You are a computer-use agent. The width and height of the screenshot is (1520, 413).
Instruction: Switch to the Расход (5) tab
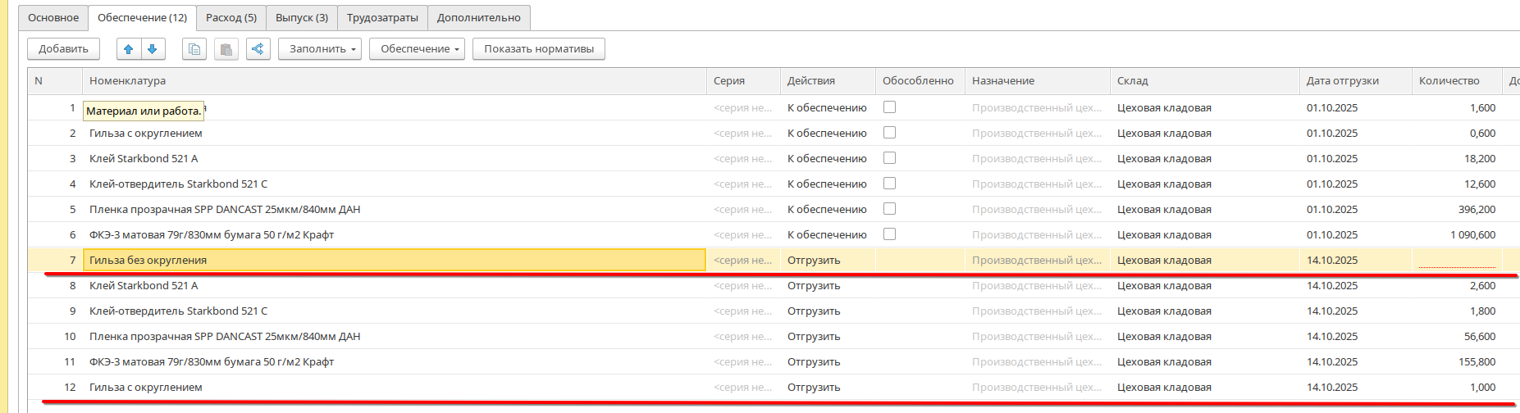pos(231,18)
